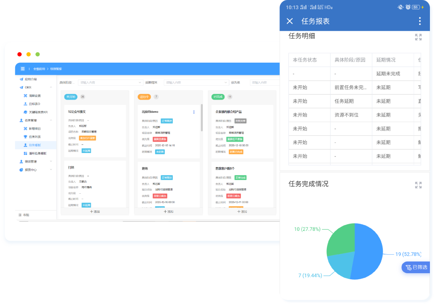Click the 报表中心 pie chart icon
The width and height of the screenshot is (434, 304).
pos(21,170)
